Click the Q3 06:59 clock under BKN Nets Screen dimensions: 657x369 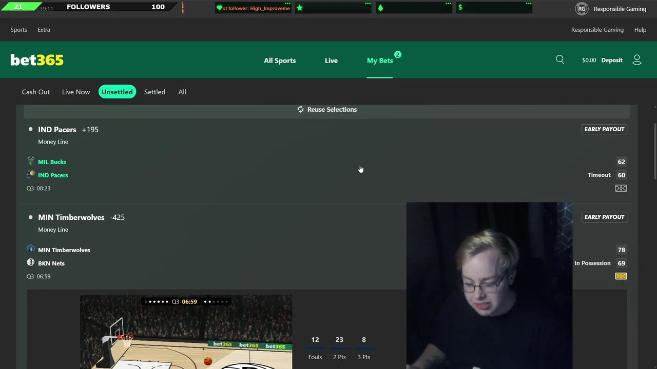tap(38, 276)
